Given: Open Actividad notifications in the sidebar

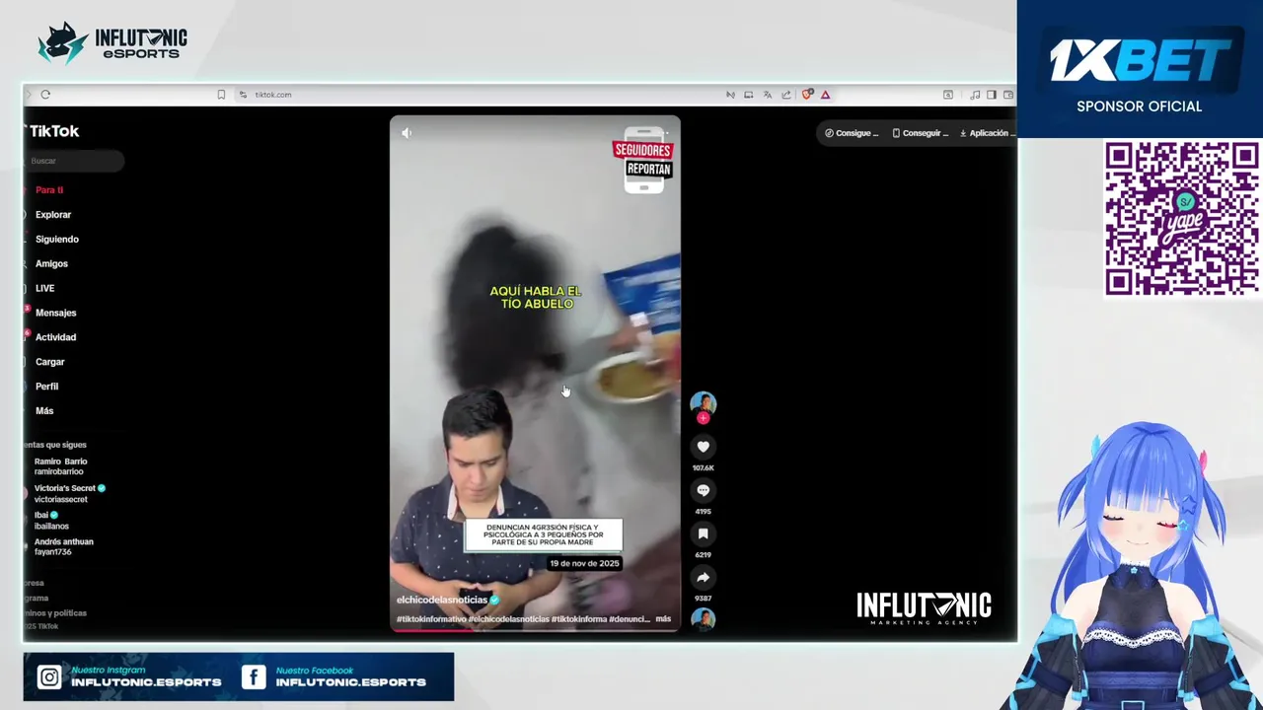Looking at the screenshot, I should tap(55, 337).
